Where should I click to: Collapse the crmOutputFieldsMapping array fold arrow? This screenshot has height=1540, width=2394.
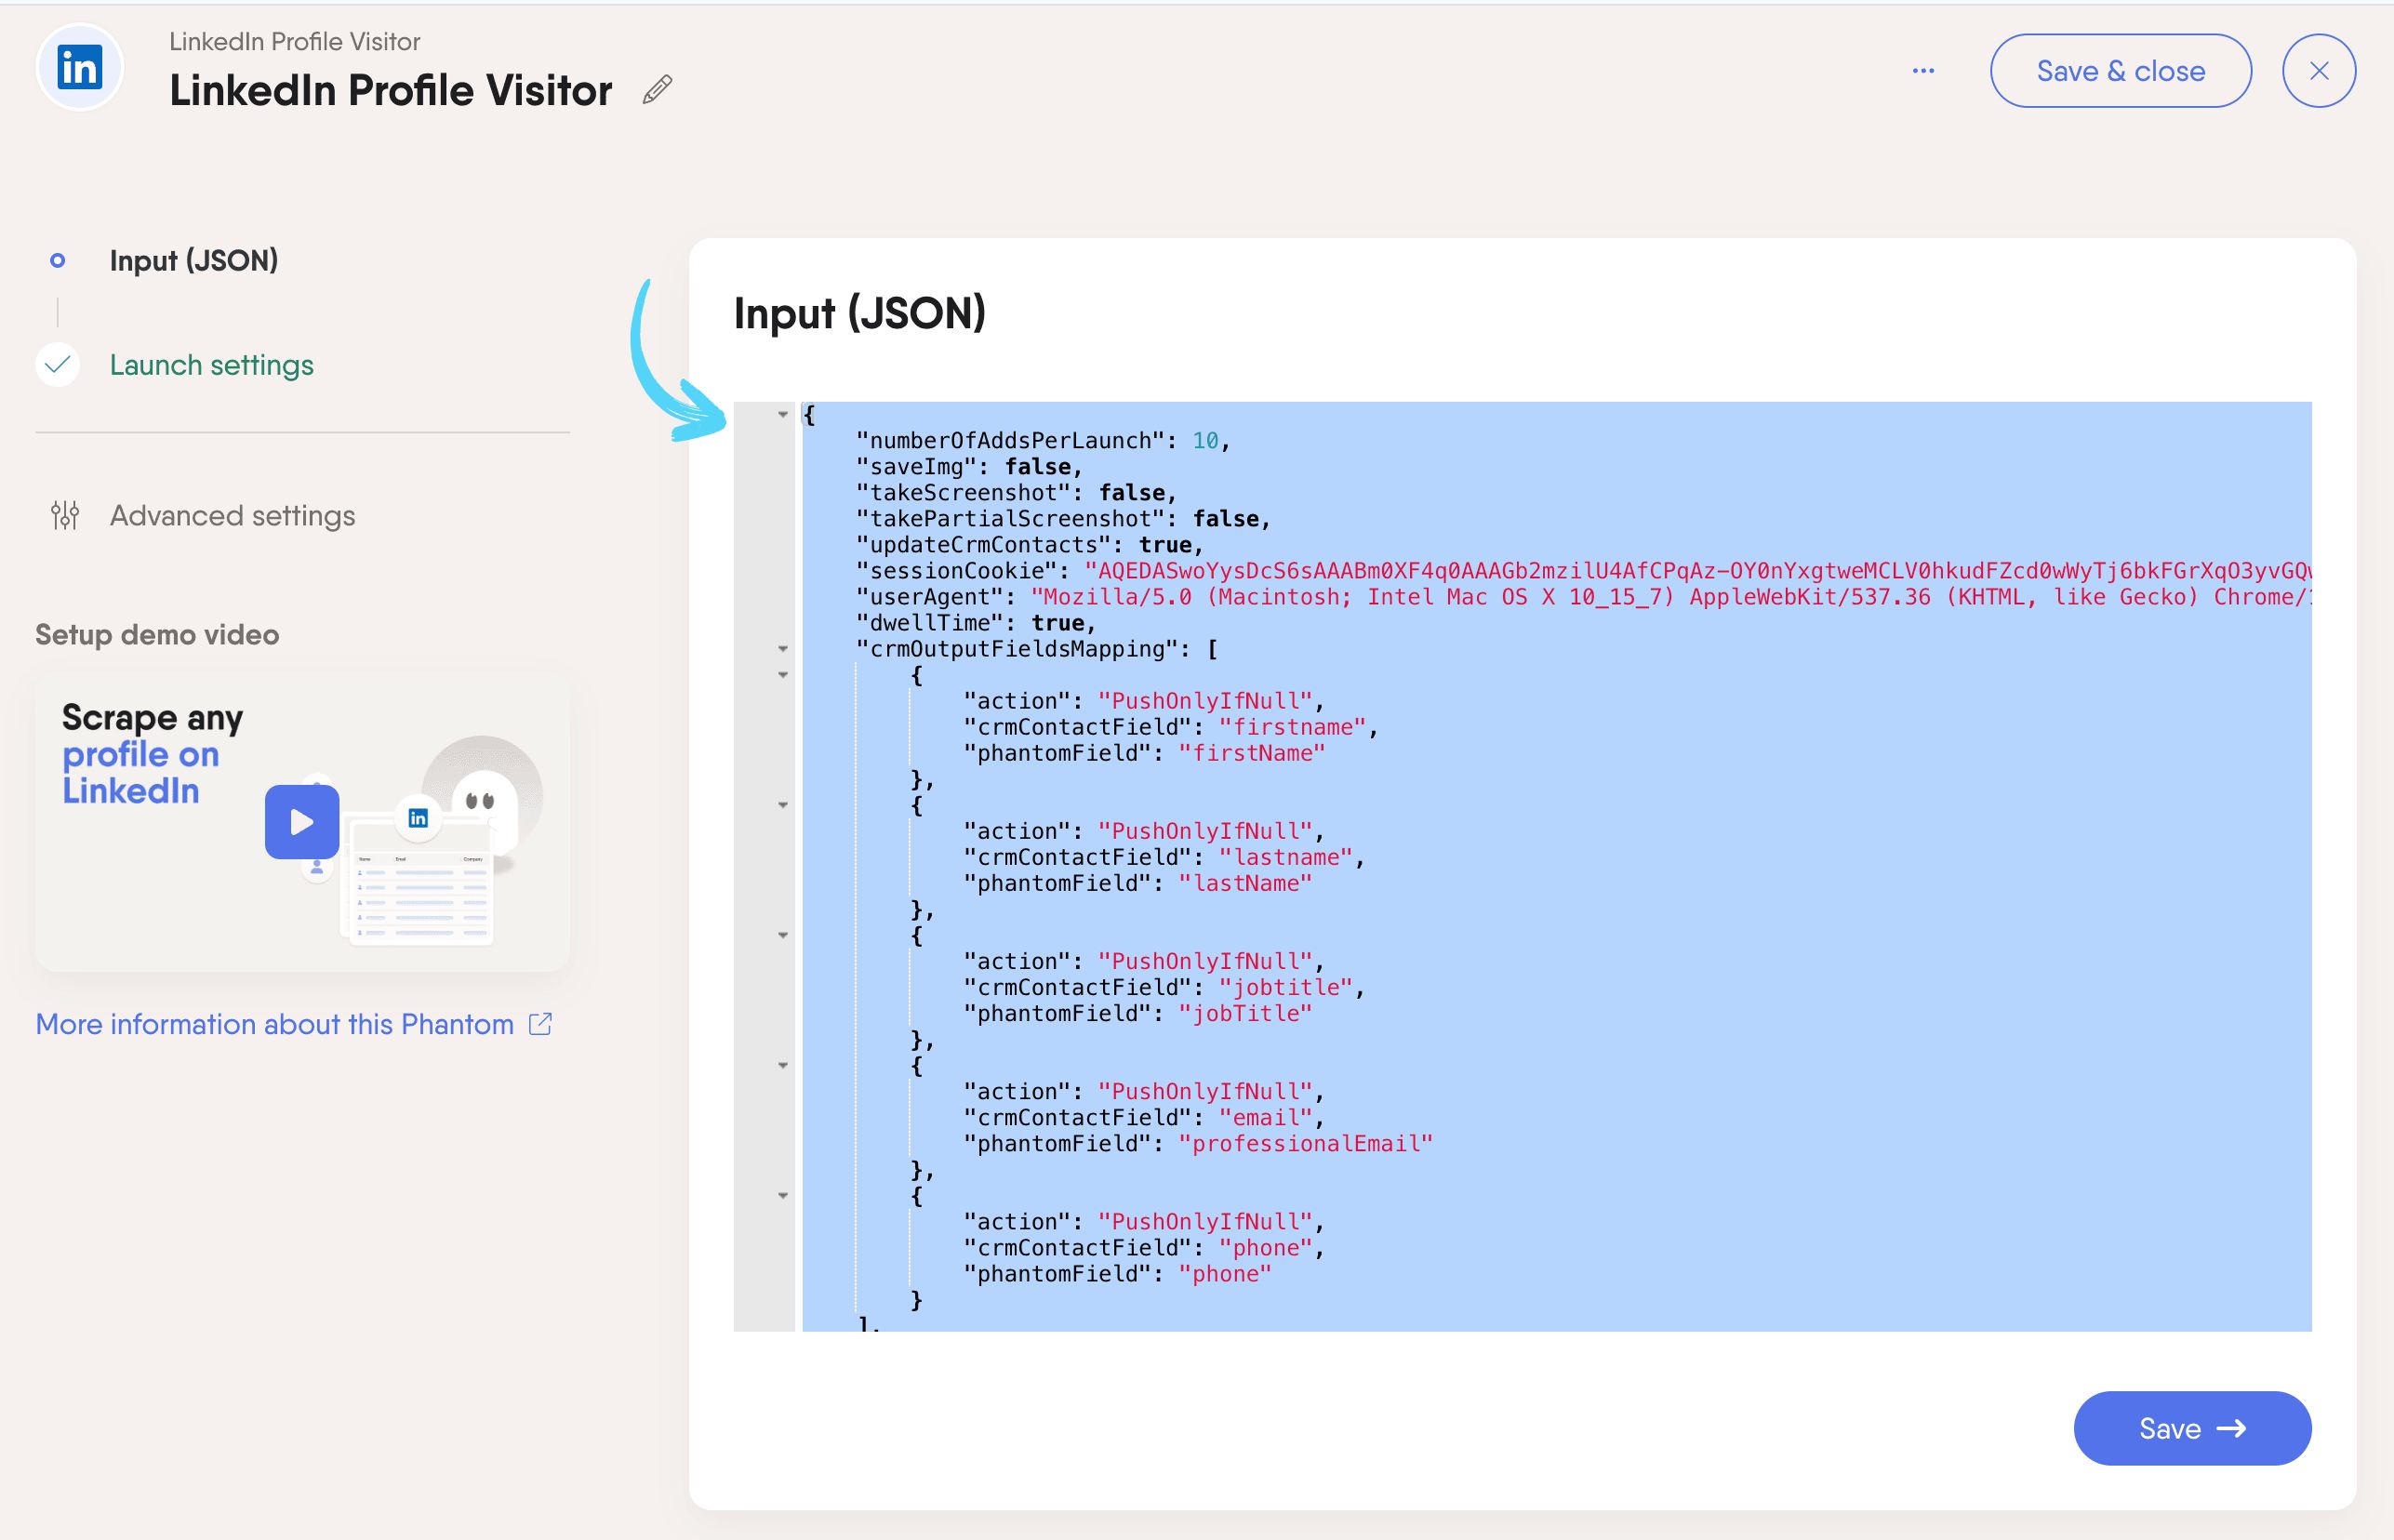click(x=783, y=649)
